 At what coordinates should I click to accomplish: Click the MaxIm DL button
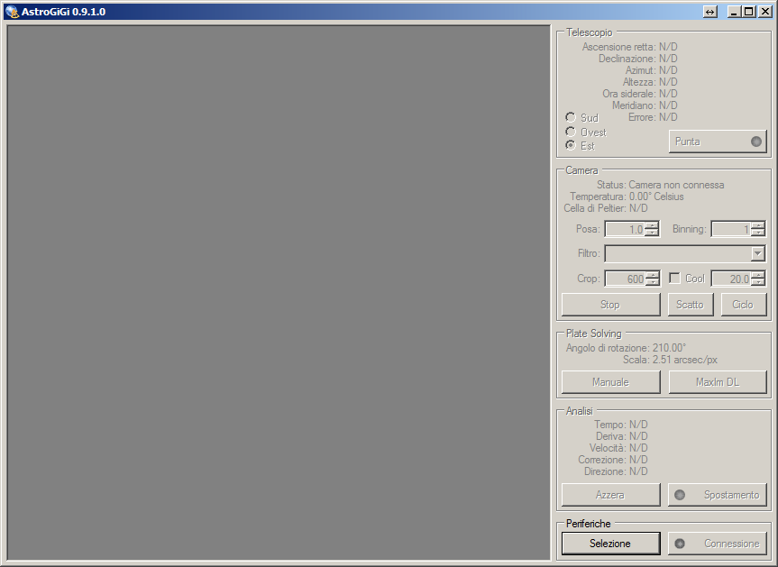tap(718, 382)
